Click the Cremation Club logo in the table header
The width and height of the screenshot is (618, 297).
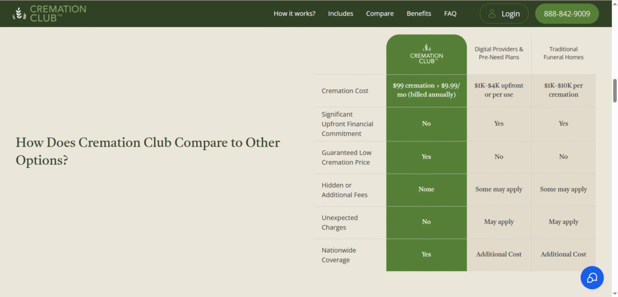pos(427,54)
